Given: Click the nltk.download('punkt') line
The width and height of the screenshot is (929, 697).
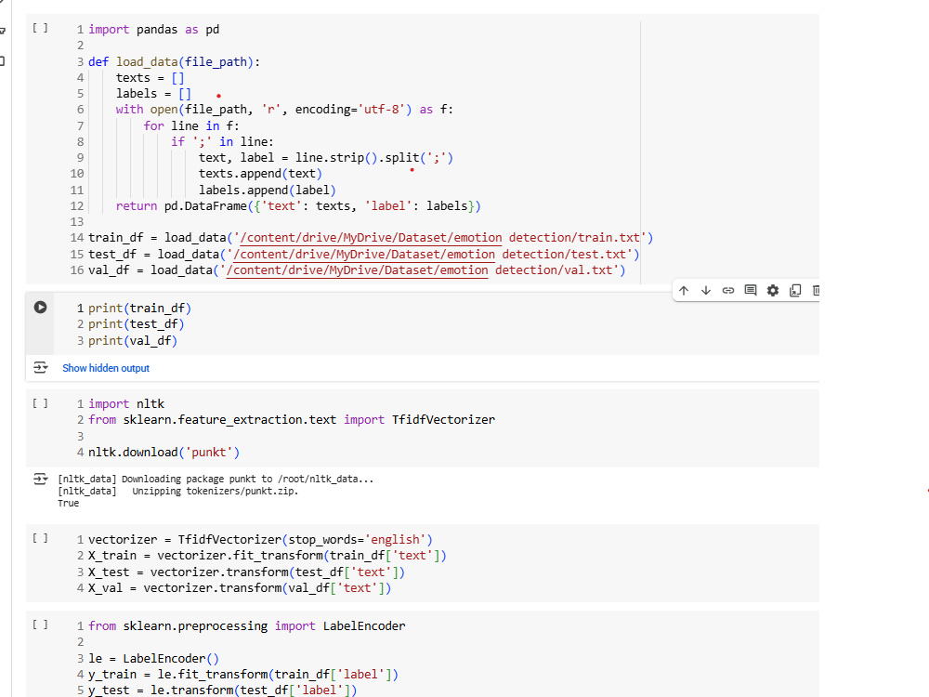Looking at the screenshot, I should tap(164, 453).
